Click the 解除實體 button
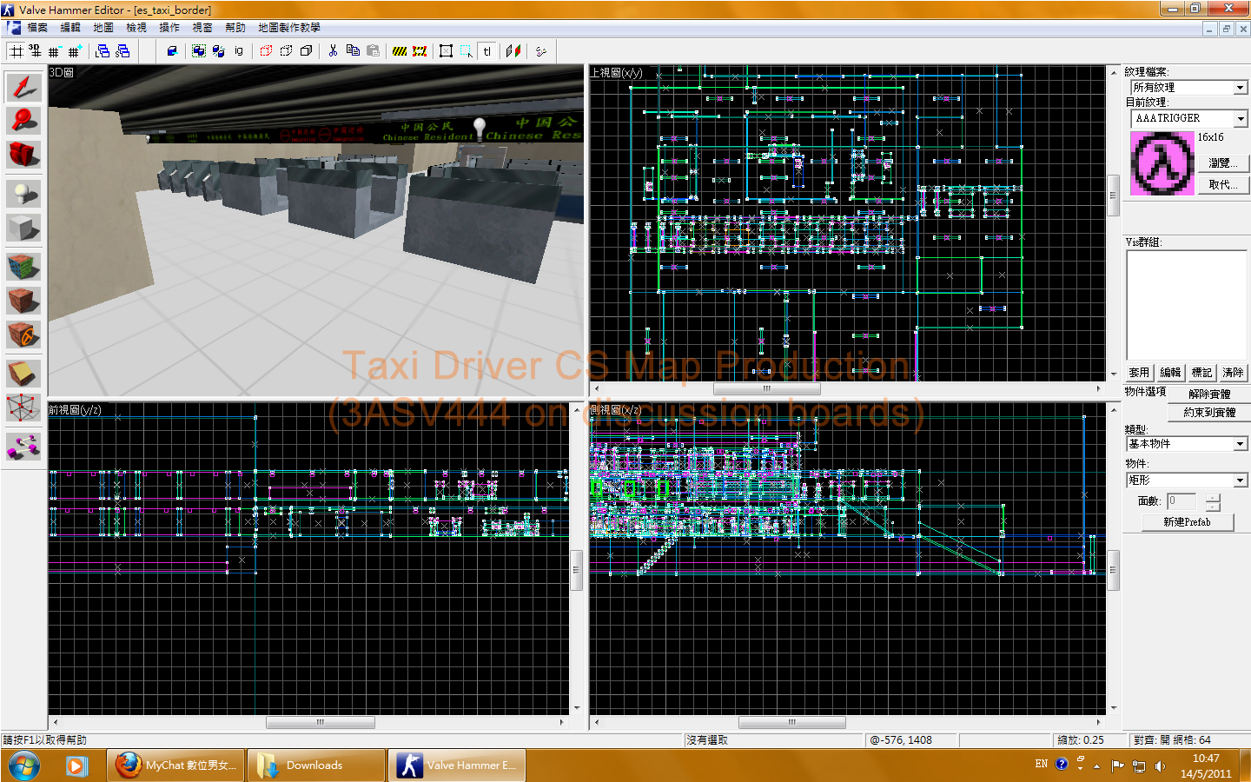 (1209, 394)
